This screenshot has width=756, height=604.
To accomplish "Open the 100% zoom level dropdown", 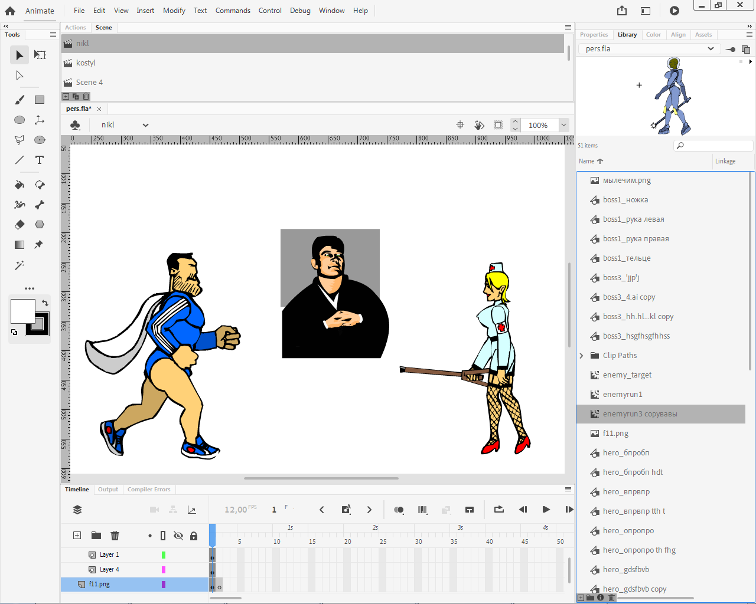I will [563, 125].
